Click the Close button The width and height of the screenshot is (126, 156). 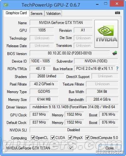tap(109, 148)
